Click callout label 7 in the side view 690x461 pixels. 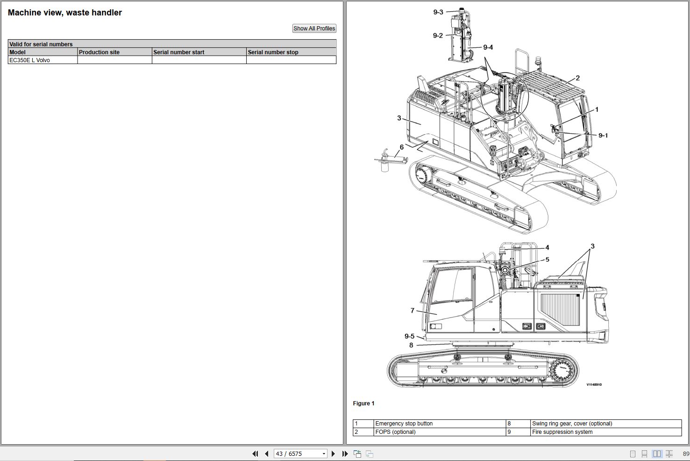coord(413,310)
